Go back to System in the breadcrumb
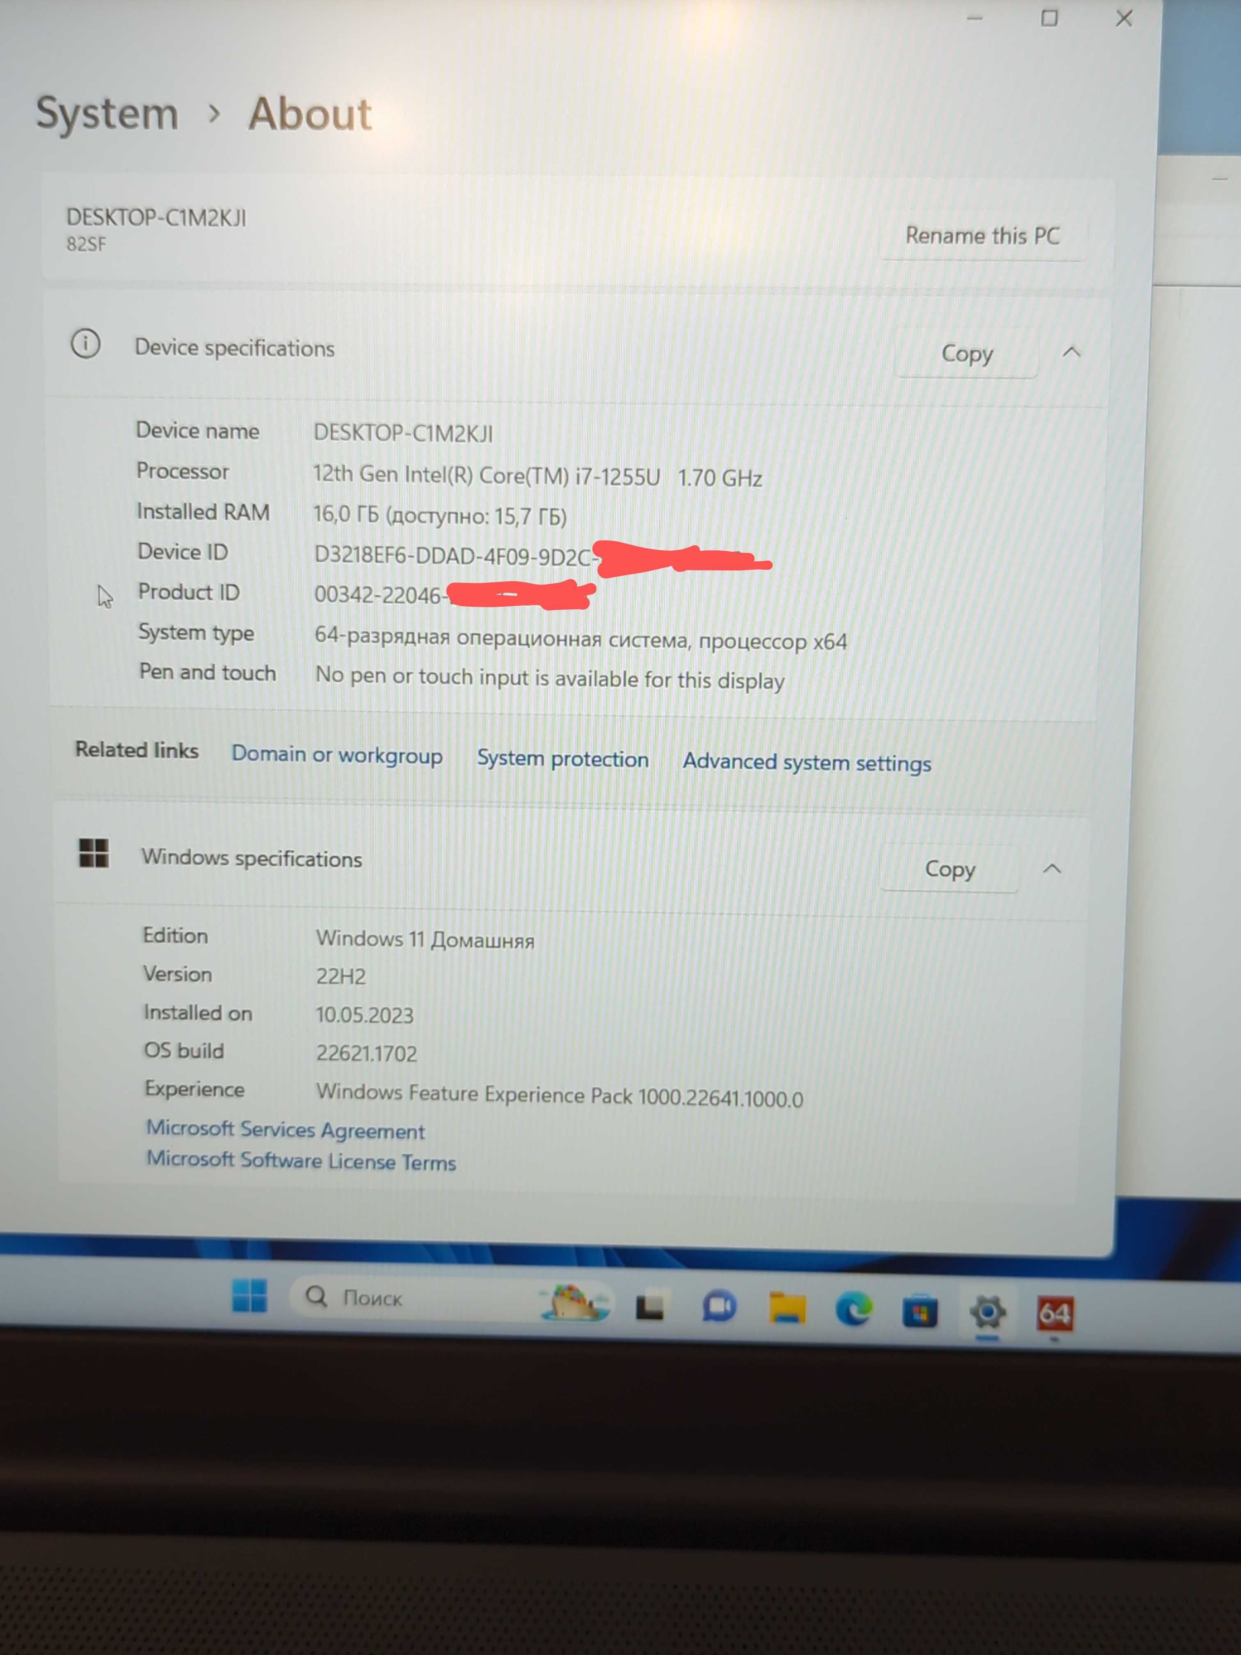The height and width of the screenshot is (1655, 1241). point(108,115)
